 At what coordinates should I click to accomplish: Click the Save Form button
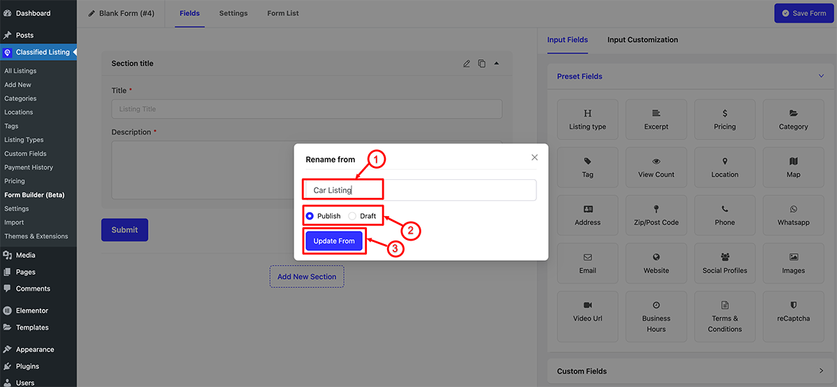pyautogui.click(x=804, y=13)
